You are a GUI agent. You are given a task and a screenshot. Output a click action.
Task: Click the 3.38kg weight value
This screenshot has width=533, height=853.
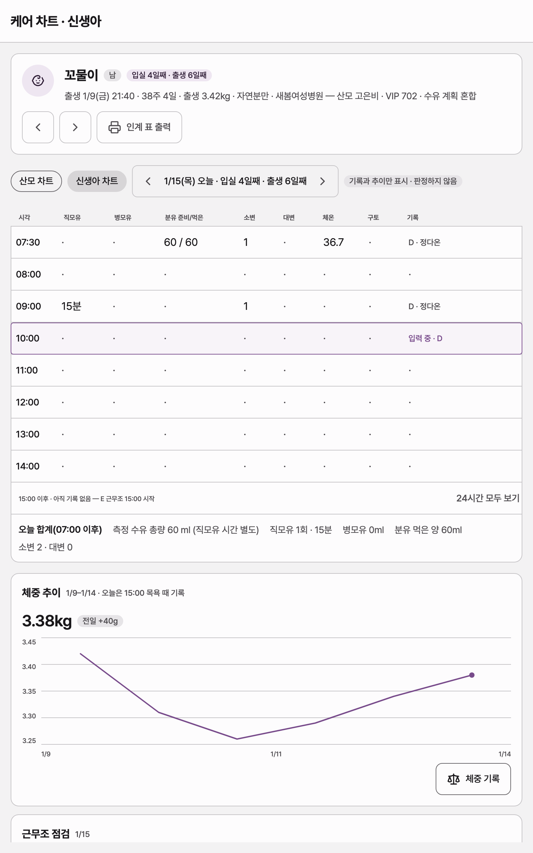[47, 621]
